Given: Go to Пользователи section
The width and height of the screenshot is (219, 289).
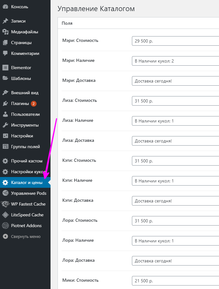Looking at the screenshot, I should click(25, 114).
